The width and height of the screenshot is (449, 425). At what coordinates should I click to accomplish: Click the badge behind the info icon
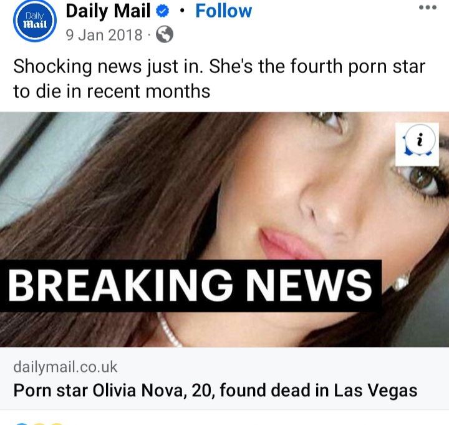[x=417, y=145]
